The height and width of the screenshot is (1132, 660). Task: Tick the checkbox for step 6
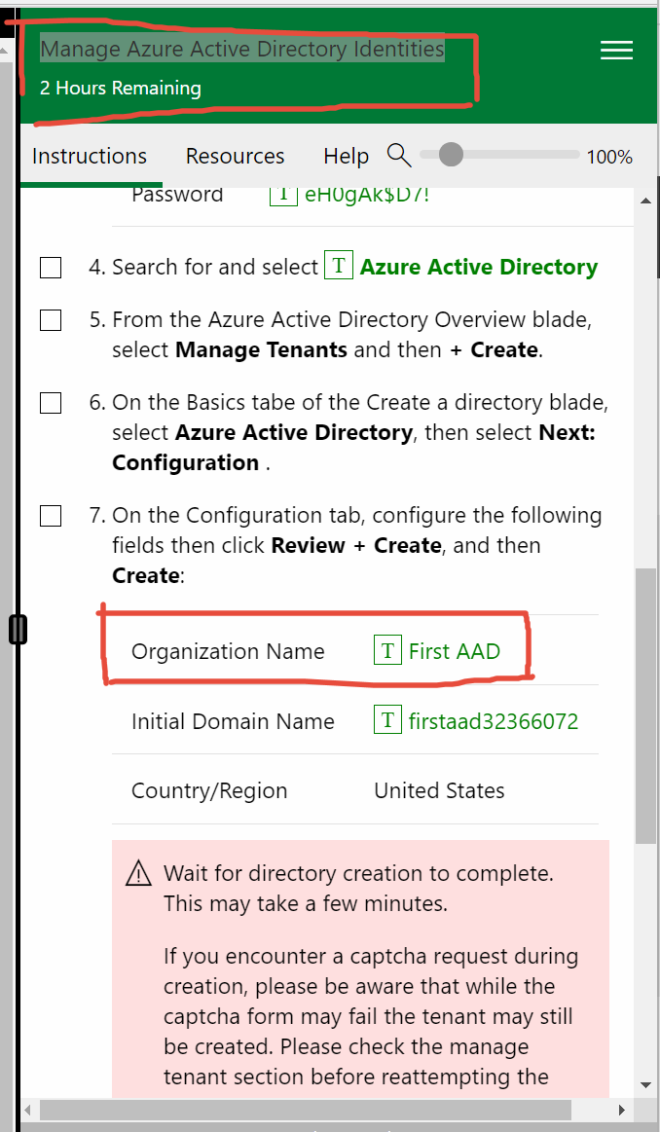50,403
